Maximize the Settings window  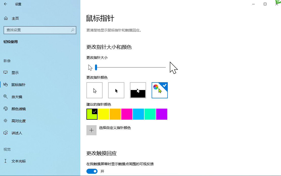point(265,4)
